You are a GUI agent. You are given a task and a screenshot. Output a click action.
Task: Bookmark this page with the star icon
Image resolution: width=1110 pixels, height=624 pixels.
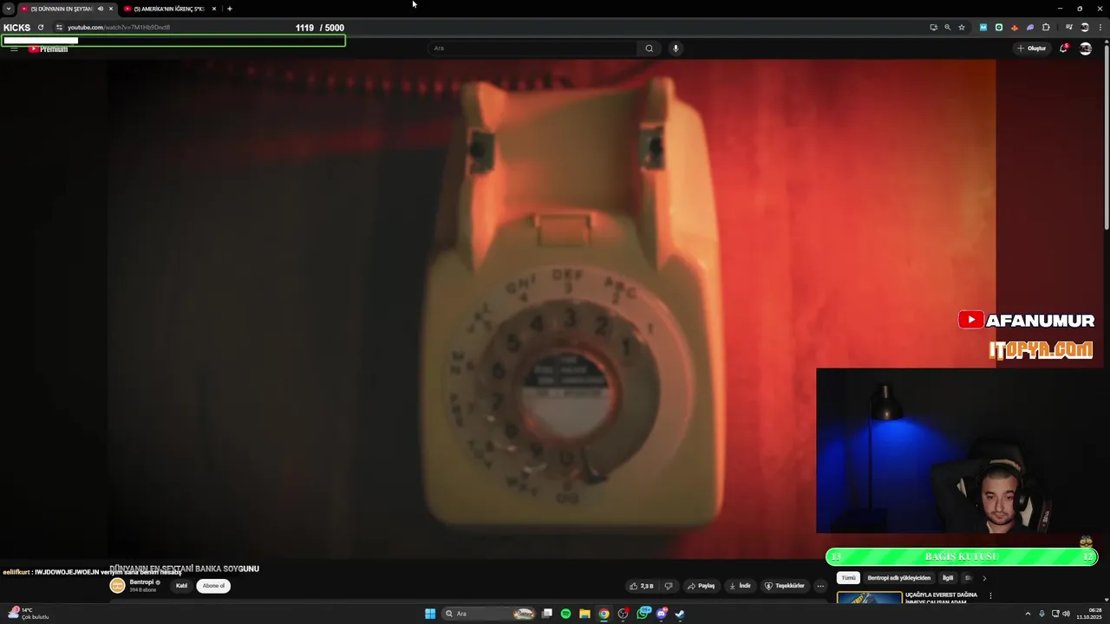962,28
